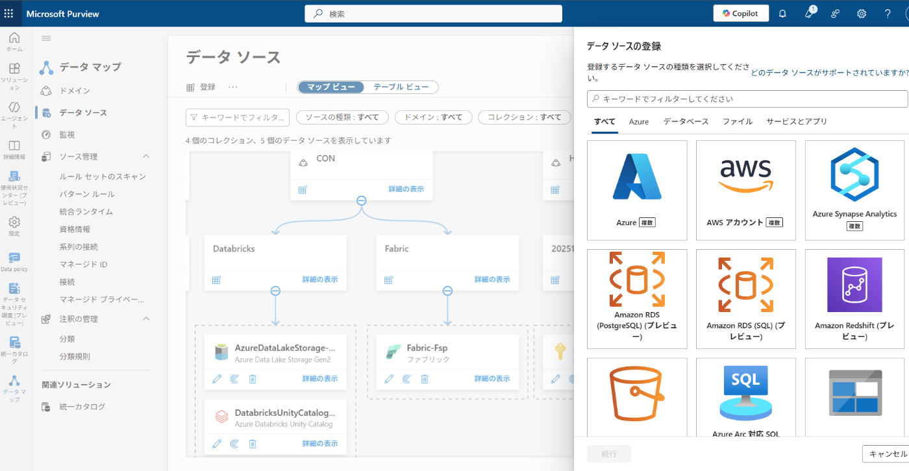Open the app launcher waffle icon
This screenshot has width=909, height=471.
(8, 13)
